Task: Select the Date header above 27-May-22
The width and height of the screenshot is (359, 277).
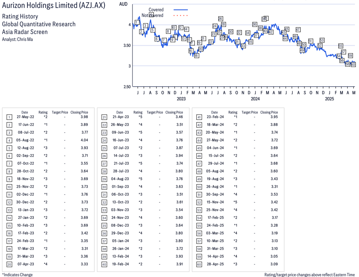Action: coord(25,112)
